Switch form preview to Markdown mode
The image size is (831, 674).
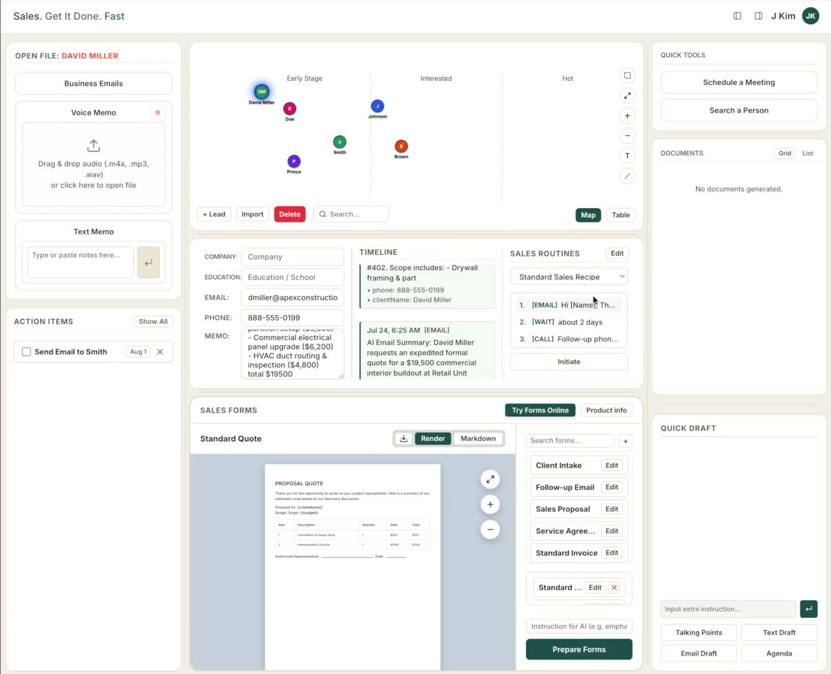click(x=478, y=438)
